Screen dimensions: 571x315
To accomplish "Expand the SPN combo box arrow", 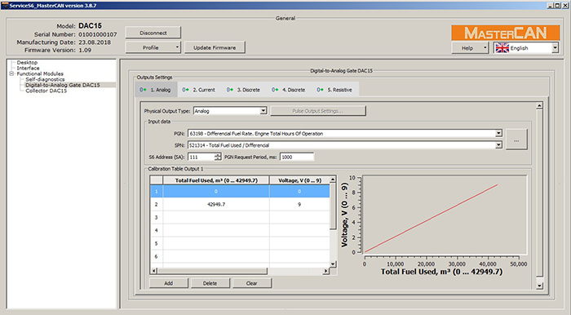I will click(x=498, y=145).
